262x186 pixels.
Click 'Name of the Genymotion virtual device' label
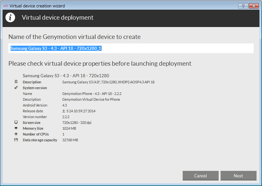point(74,37)
